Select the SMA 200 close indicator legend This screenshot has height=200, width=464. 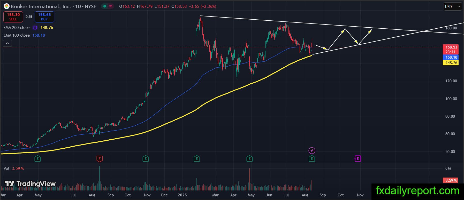(17, 28)
